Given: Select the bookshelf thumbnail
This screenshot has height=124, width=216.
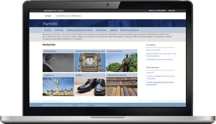Looking at the screenshot, I should tap(122, 87).
